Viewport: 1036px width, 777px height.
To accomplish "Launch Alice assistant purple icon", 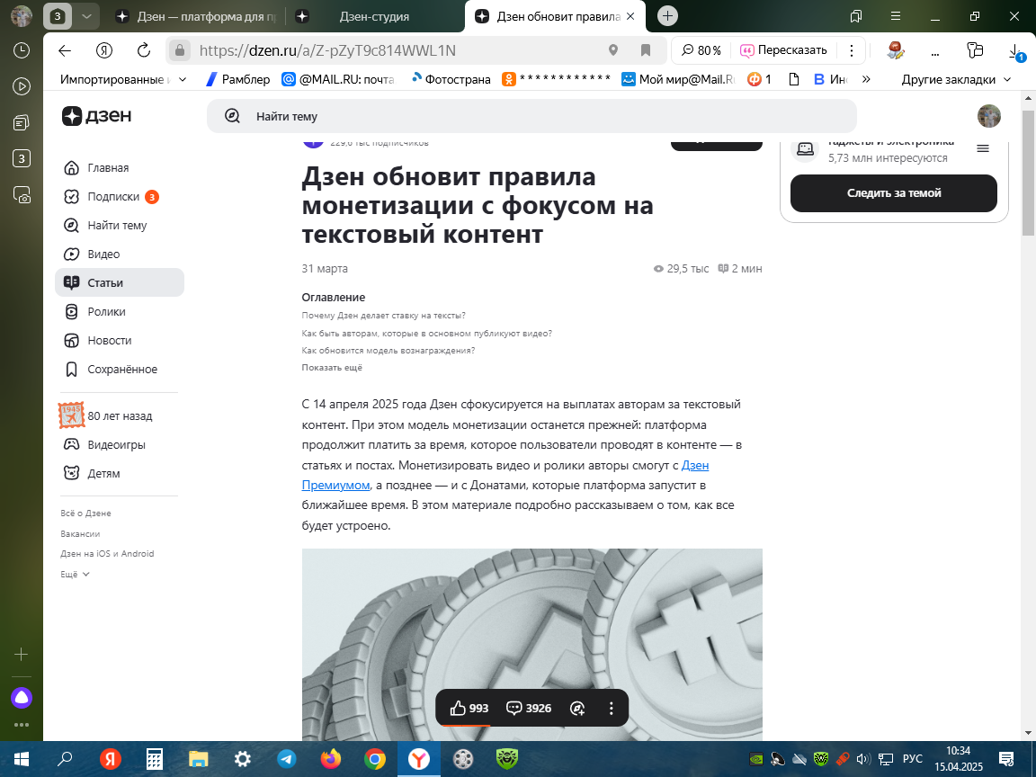I will pos(22,698).
